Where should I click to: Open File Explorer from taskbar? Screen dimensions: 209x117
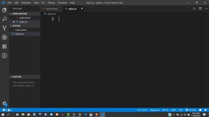tap(23, 114)
